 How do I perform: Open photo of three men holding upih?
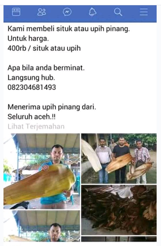(119, 158)
